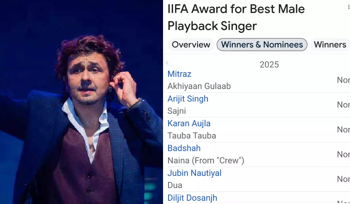Screen dimensions: 350x204
Task: Switch to the Overview tab
Action: point(191,45)
